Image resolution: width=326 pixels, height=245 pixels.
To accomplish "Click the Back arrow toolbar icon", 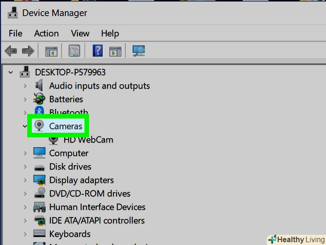I will [11, 51].
